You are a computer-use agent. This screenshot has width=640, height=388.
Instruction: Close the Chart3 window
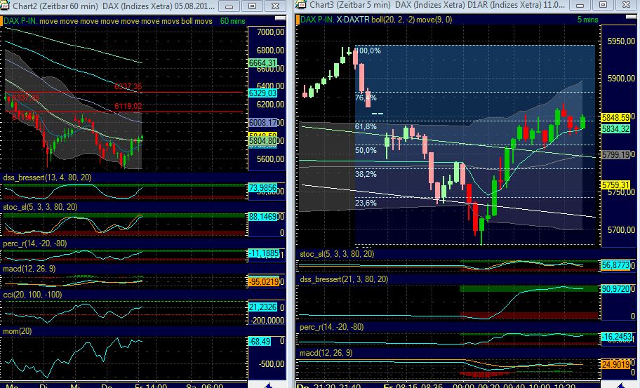pos(626,6)
